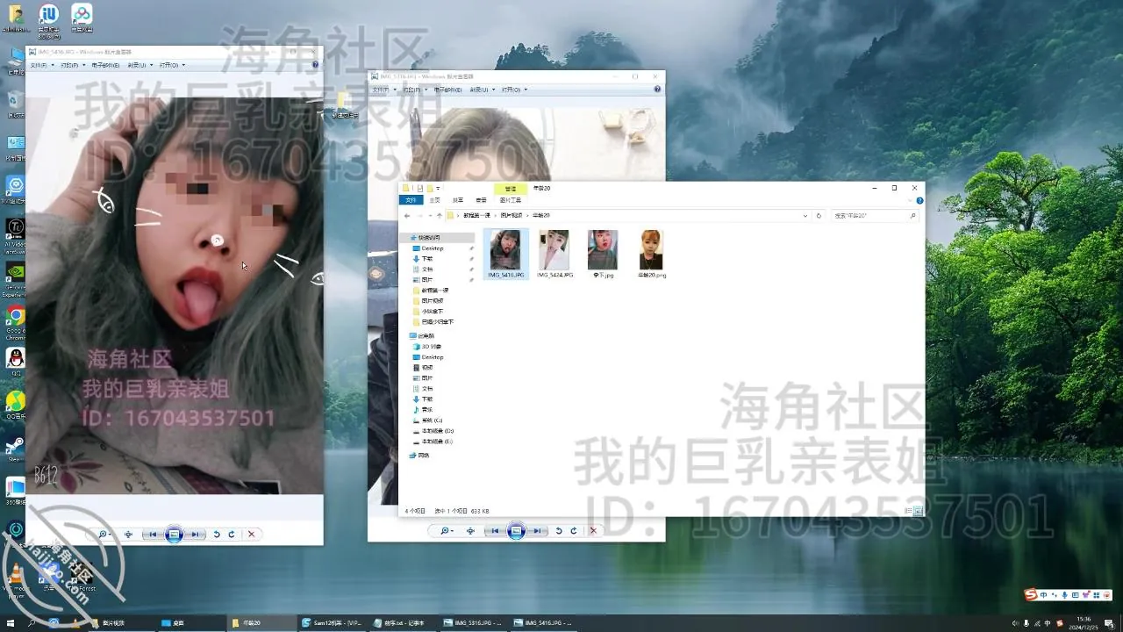The height and width of the screenshot is (632, 1123).
Task: Open 文件(F) menu in IMG_5416 viewer
Action: pos(40,65)
